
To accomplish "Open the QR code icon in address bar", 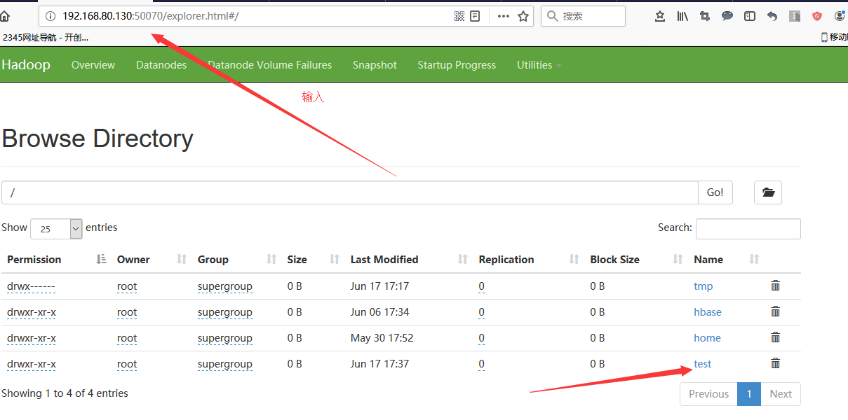I will coord(459,16).
